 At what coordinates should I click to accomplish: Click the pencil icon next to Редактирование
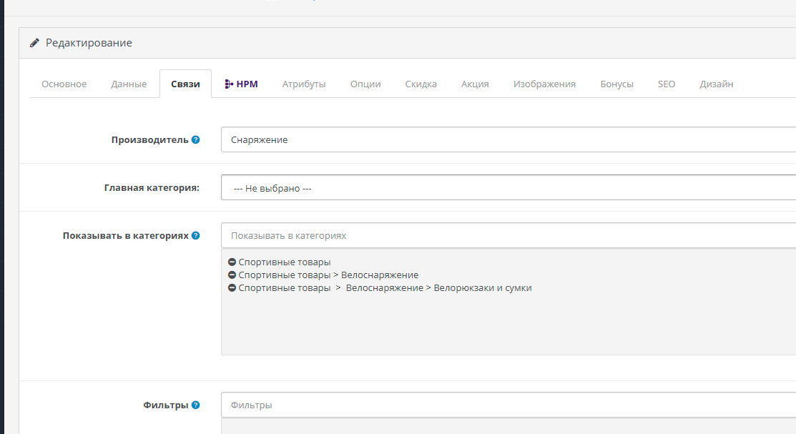point(34,42)
